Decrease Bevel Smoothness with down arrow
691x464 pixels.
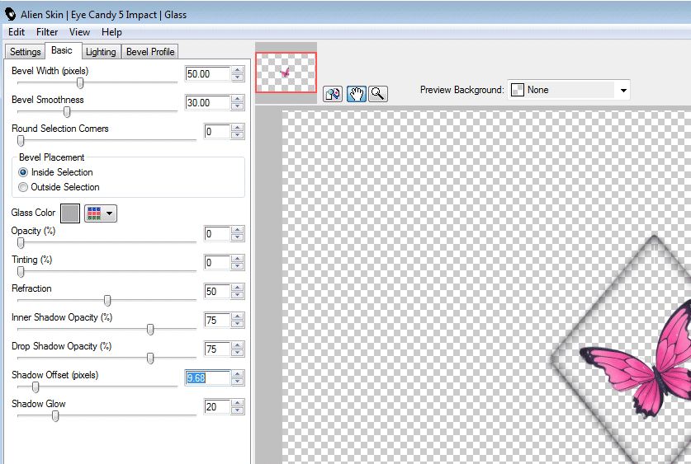coord(238,107)
